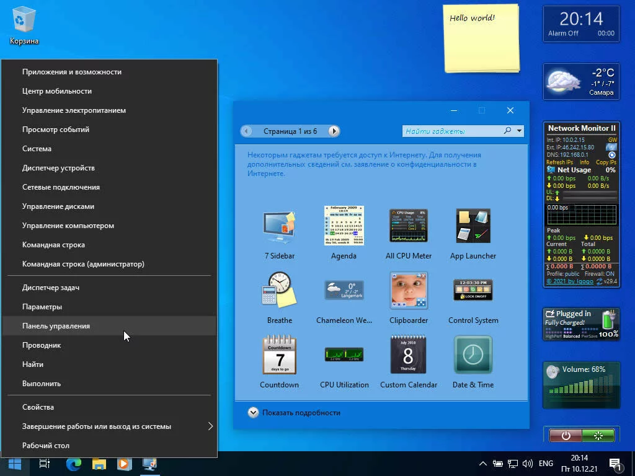Select the Agenda calendar gadget
Screen dimensions: 635x476
(344, 227)
